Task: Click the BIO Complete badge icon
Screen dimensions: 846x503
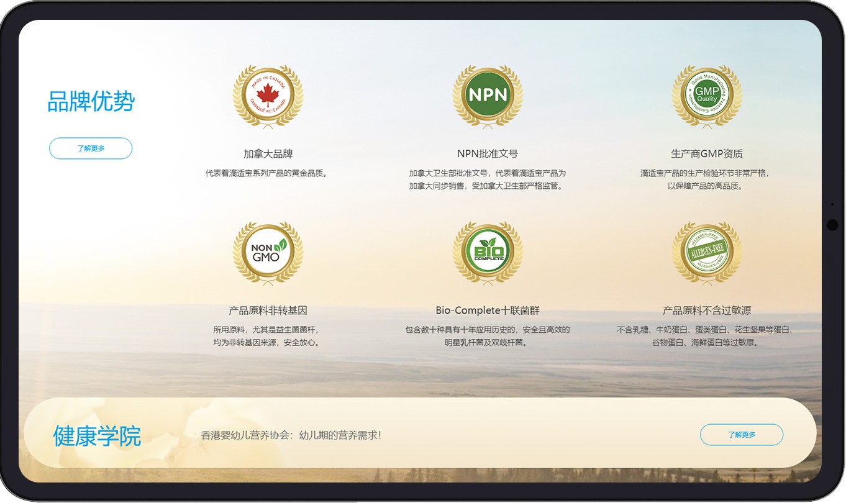Action: (x=488, y=253)
